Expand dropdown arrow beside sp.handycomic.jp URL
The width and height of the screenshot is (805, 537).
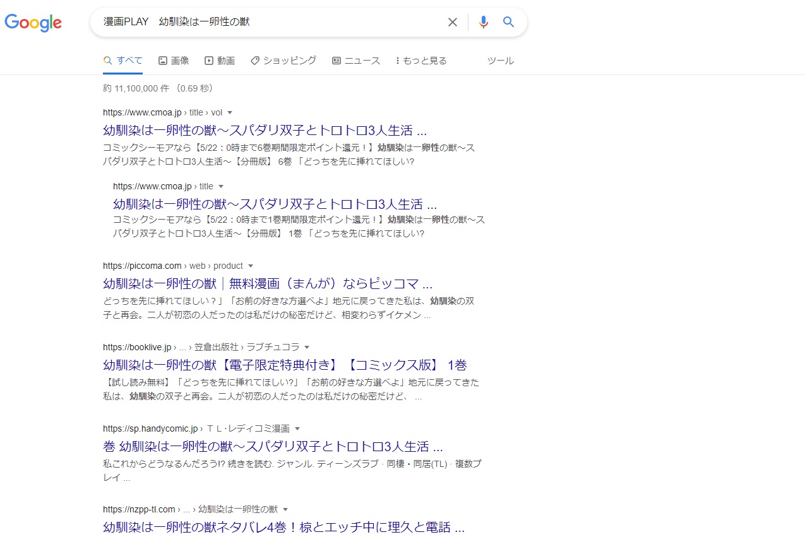[x=297, y=428]
